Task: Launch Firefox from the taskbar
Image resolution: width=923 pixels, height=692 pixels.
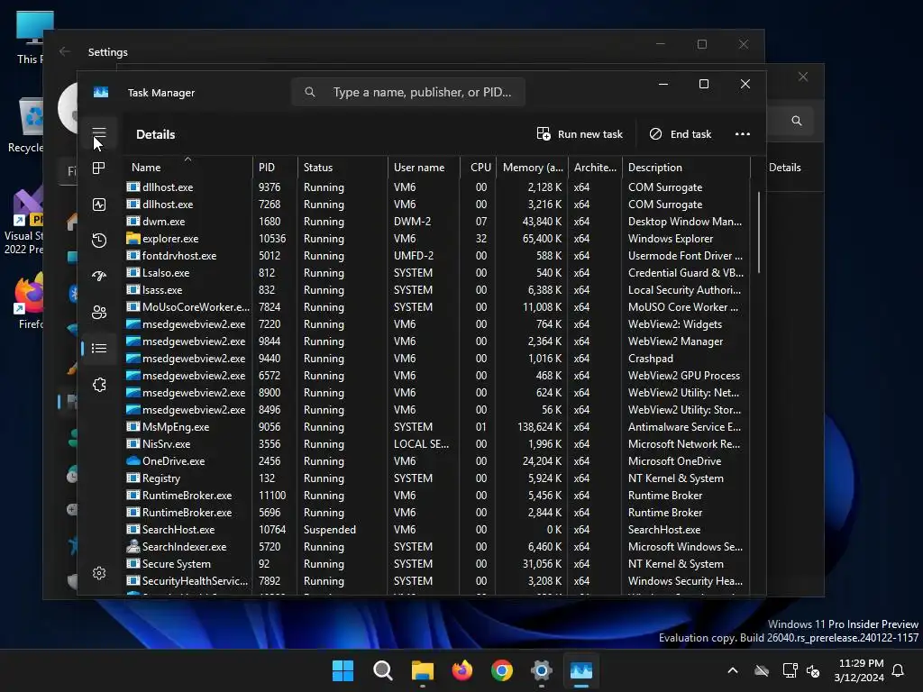Action: (x=462, y=670)
